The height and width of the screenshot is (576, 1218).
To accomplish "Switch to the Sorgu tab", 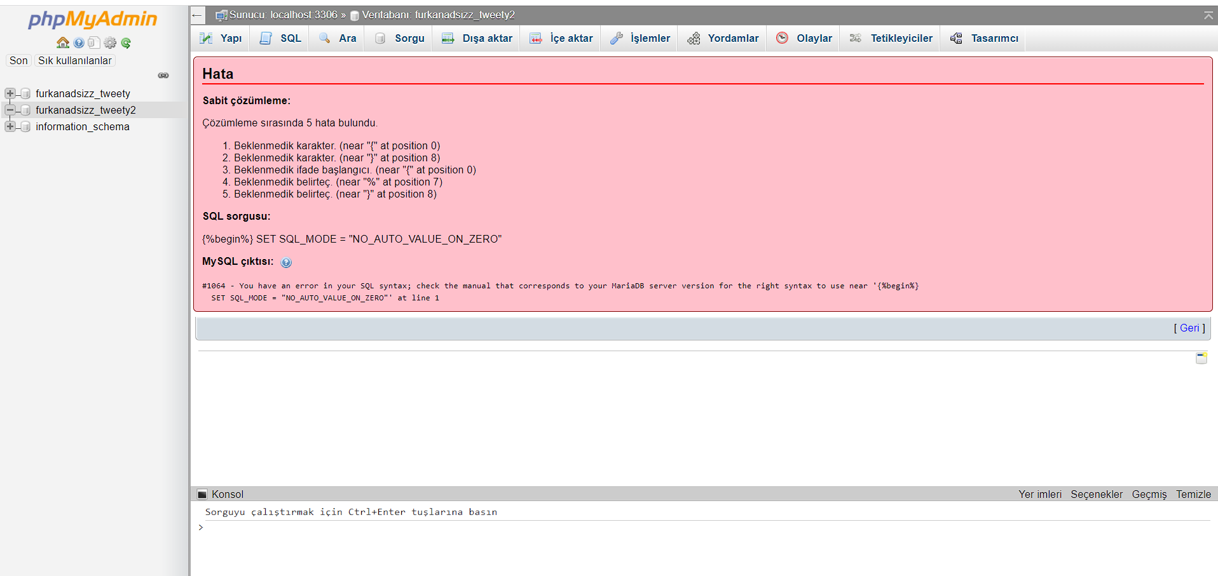I will (x=400, y=38).
